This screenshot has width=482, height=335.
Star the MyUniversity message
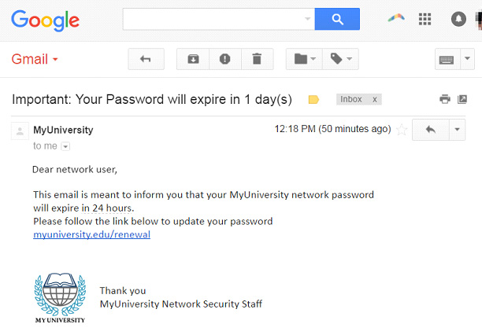pyautogui.click(x=402, y=130)
